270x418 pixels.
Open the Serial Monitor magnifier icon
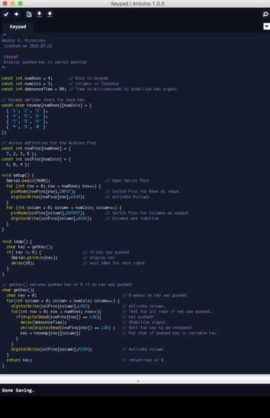[x=265, y=14]
